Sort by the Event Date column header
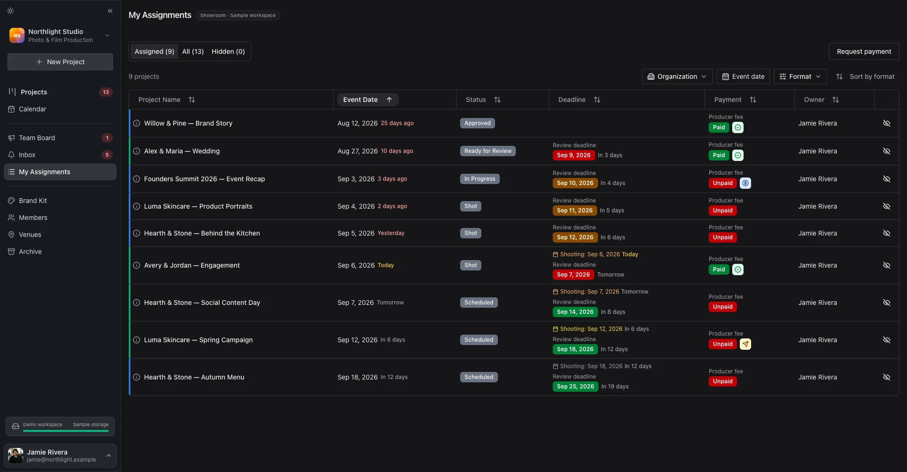 coord(368,100)
